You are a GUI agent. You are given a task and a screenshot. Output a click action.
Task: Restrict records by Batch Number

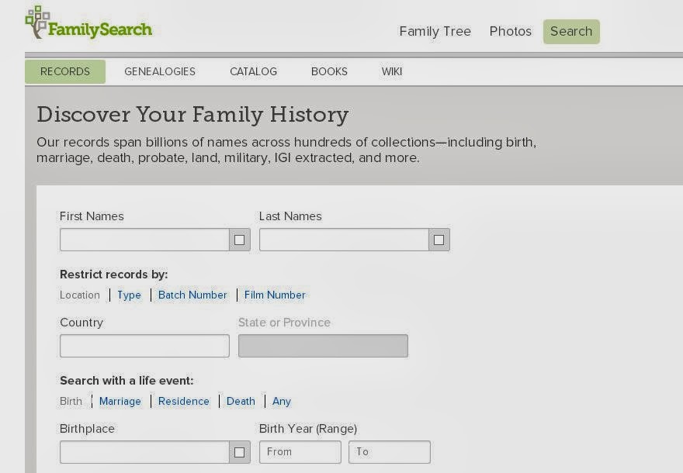tap(192, 295)
